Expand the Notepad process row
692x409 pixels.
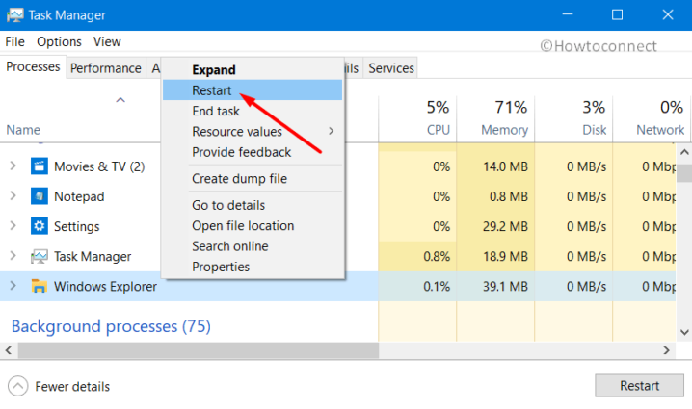point(13,196)
